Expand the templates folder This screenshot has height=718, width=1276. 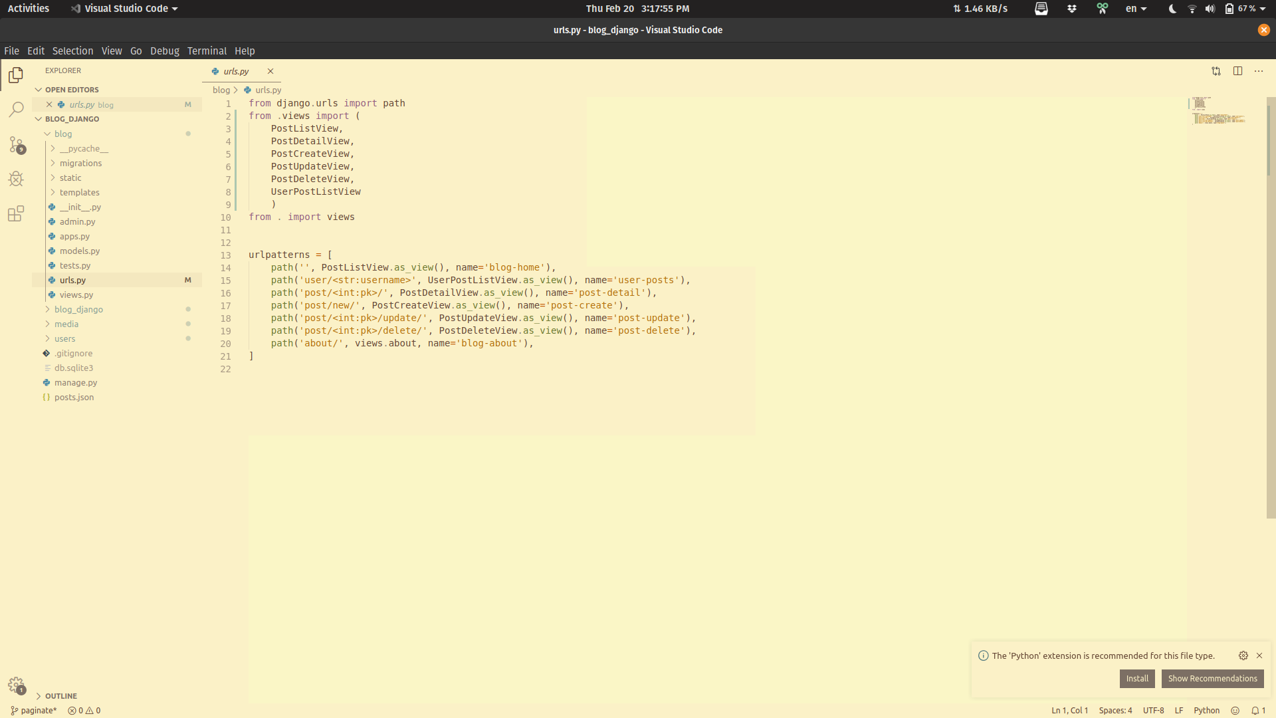(79, 192)
